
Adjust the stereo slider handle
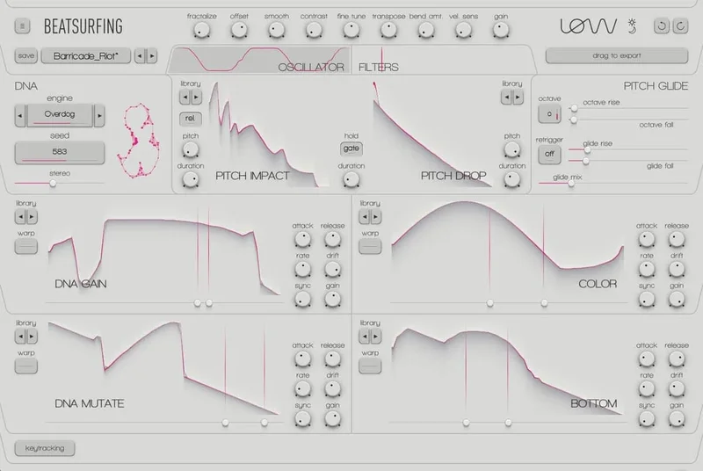(53, 183)
